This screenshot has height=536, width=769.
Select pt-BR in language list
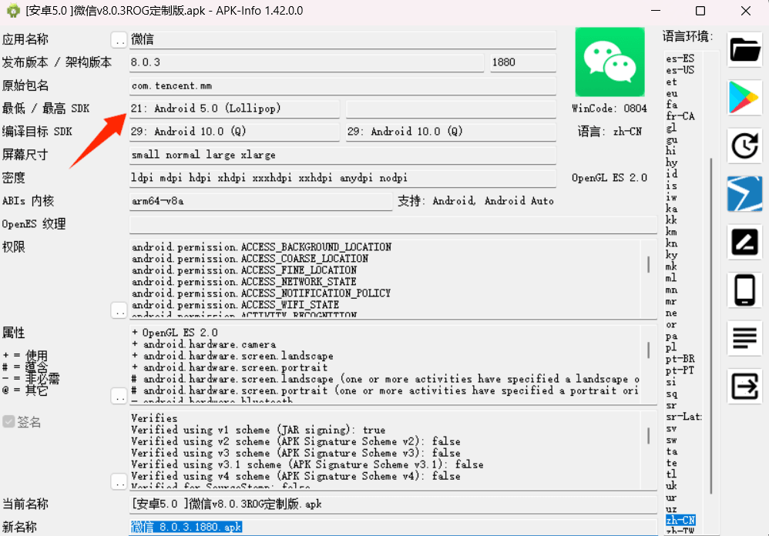pyautogui.click(x=680, y=359)
